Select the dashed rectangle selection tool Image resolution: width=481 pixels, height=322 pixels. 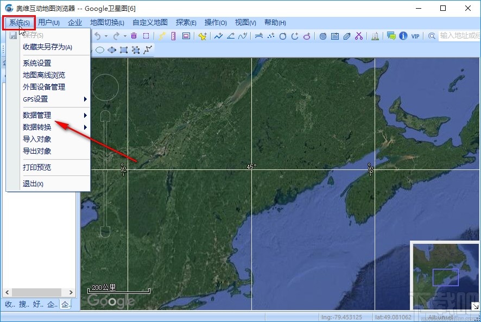(146, 36)
